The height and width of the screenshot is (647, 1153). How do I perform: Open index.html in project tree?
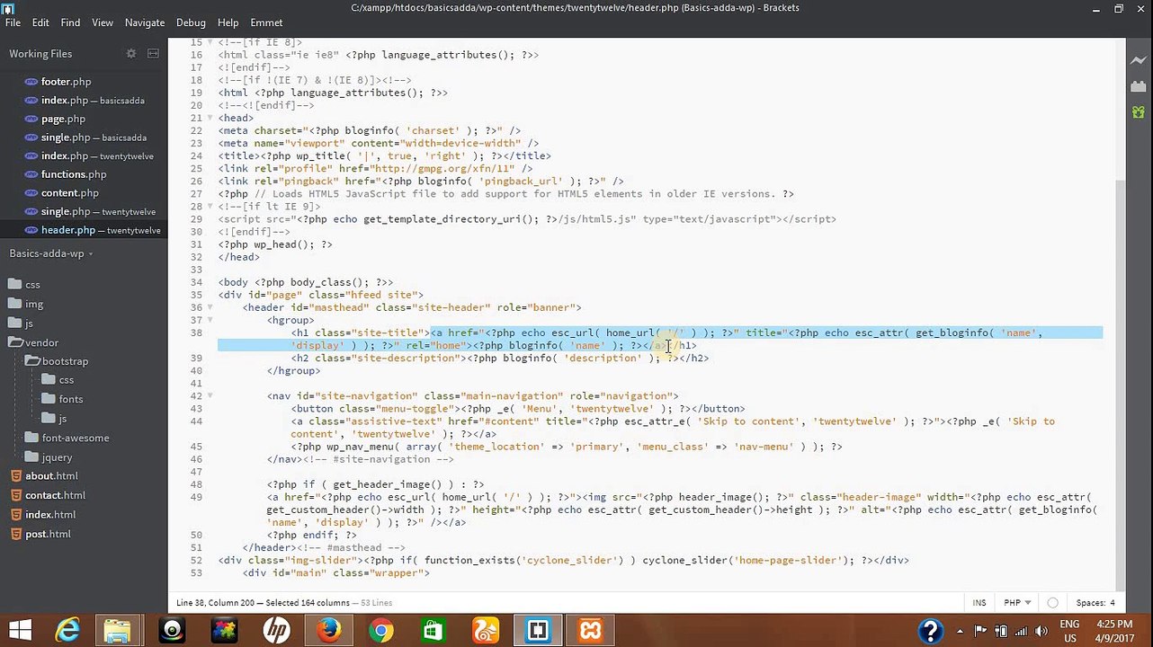pyautogui.click(x=50, y=515)
